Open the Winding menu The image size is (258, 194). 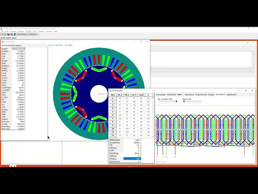click(x=13, y=32)
